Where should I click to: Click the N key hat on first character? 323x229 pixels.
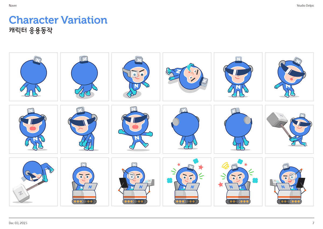click(37, 60)
